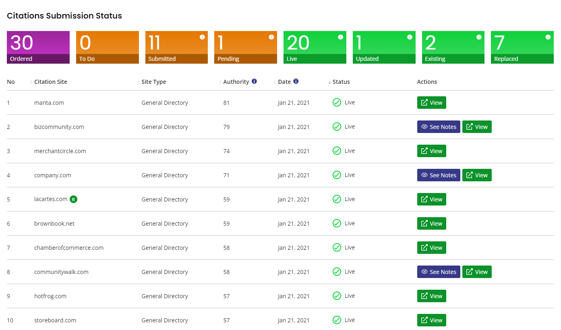Click the merchantcircle.com site name

(60, 151)
